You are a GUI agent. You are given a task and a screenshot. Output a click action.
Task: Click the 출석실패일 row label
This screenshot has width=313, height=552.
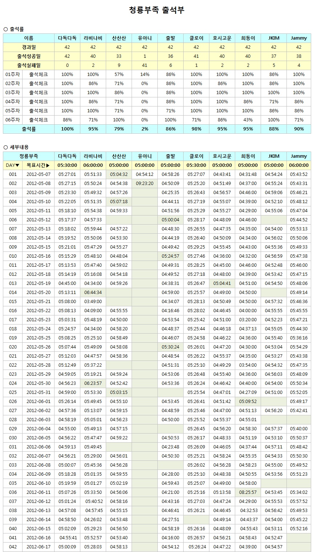[x=29, y=65]
